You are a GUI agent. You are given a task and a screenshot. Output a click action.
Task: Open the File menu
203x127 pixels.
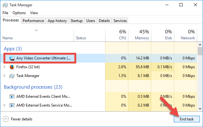coord(5,13)
